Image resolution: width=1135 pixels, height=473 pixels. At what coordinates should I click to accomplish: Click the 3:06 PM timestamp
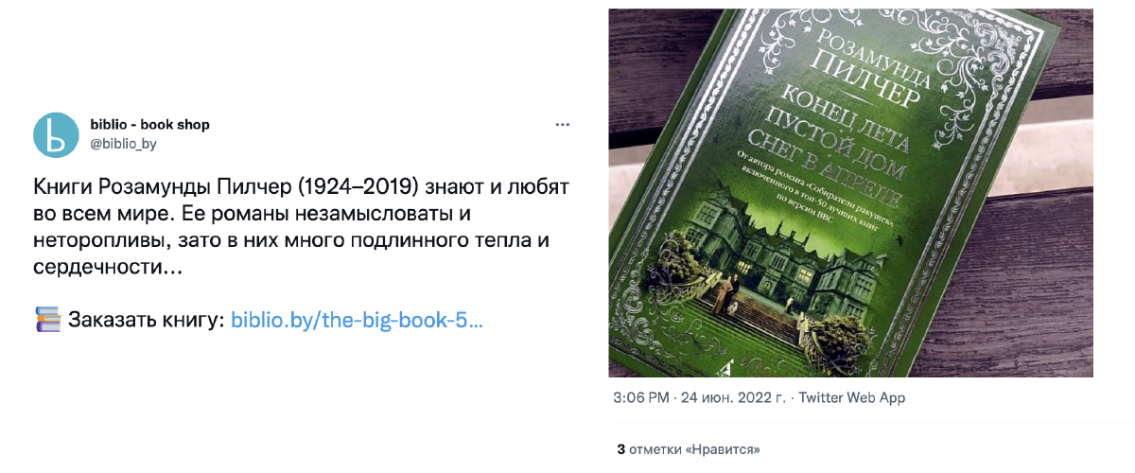click(640, 397)
